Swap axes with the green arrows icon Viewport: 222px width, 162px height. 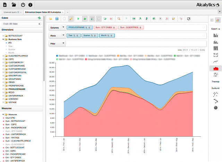105,19
